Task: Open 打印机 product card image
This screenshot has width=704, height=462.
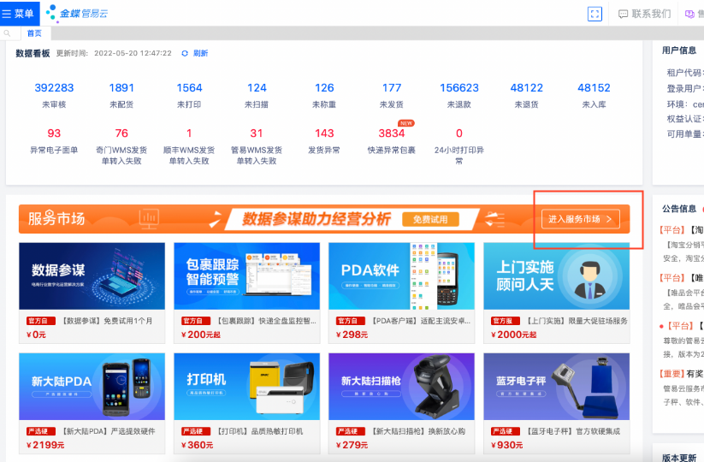Action: 247,386
